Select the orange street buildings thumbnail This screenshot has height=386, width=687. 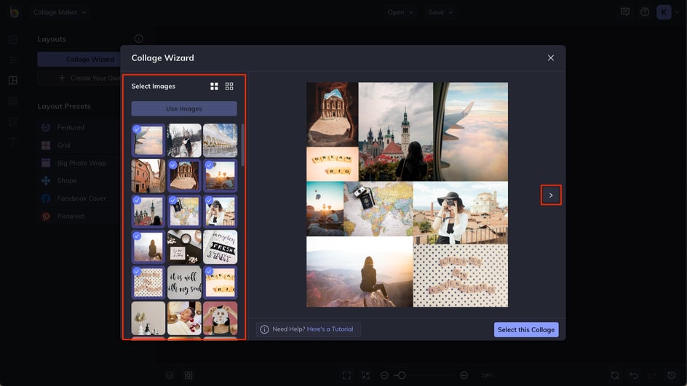click(148, 175)
